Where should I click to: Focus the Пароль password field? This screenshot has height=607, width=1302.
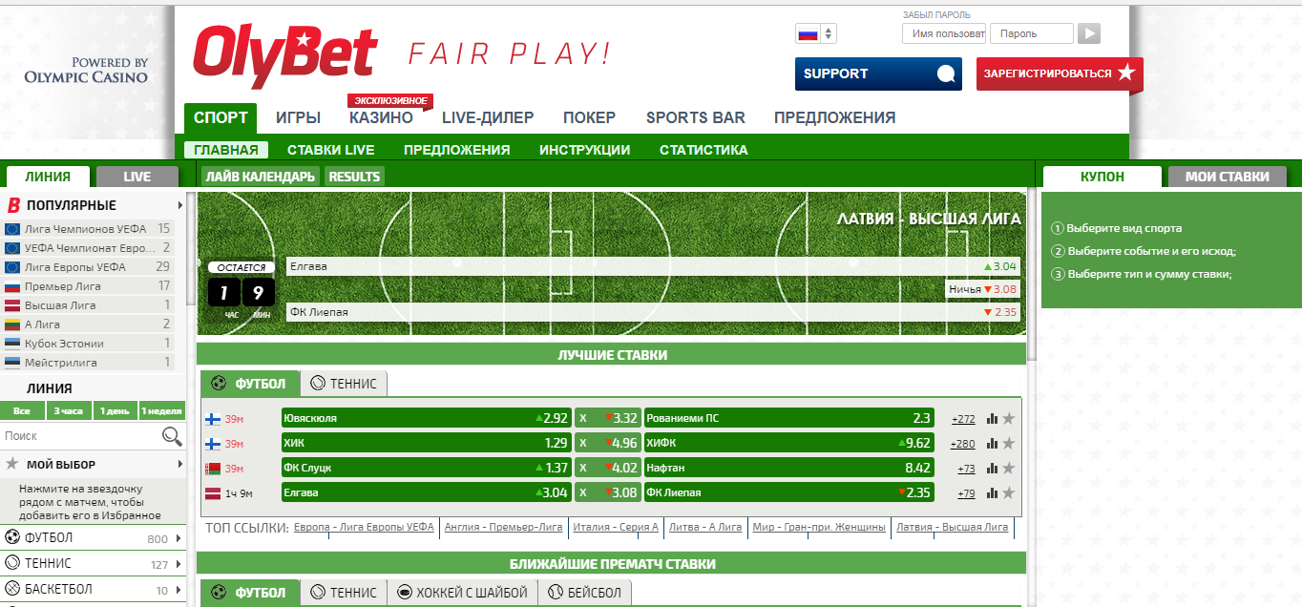[1032, 33]
